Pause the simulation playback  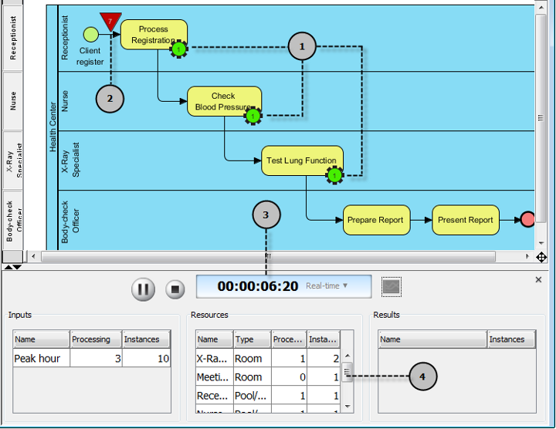144,289
